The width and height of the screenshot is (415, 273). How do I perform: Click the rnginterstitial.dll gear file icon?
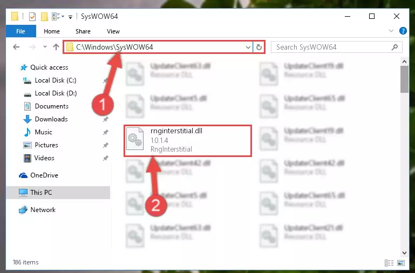click(x=135, y=139)
